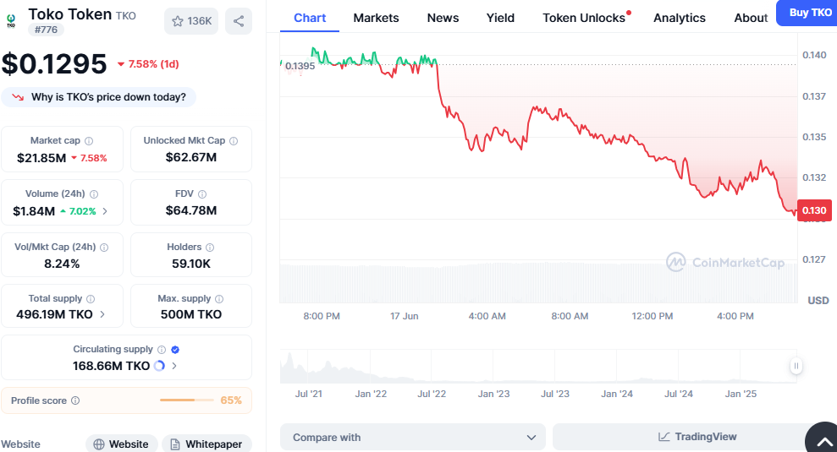Viewport: 837px width, 452px height.
Task: Click the 7.58% (1d) price change
Action: [x=148, y=64]
